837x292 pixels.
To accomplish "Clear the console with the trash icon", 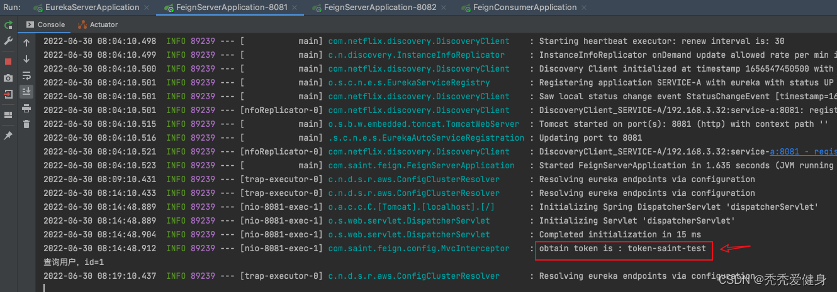I will point(26,124).
